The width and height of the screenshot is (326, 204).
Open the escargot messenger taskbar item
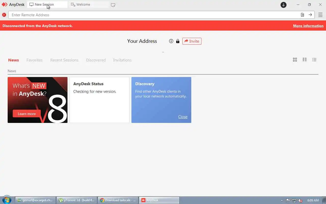(x=35, y=200)
